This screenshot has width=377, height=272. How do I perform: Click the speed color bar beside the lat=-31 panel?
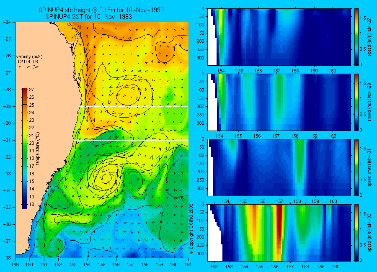356,167
